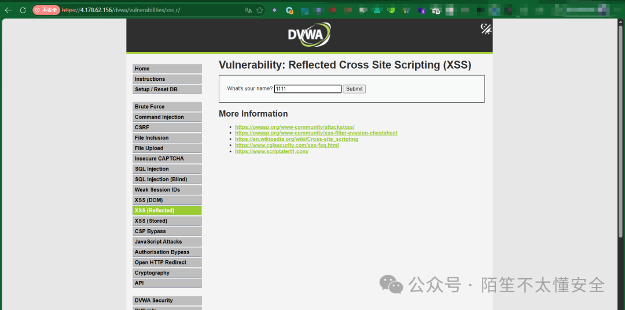Go back with the browser back arrow
Screen dimensions: 625x310
[8, 10]
